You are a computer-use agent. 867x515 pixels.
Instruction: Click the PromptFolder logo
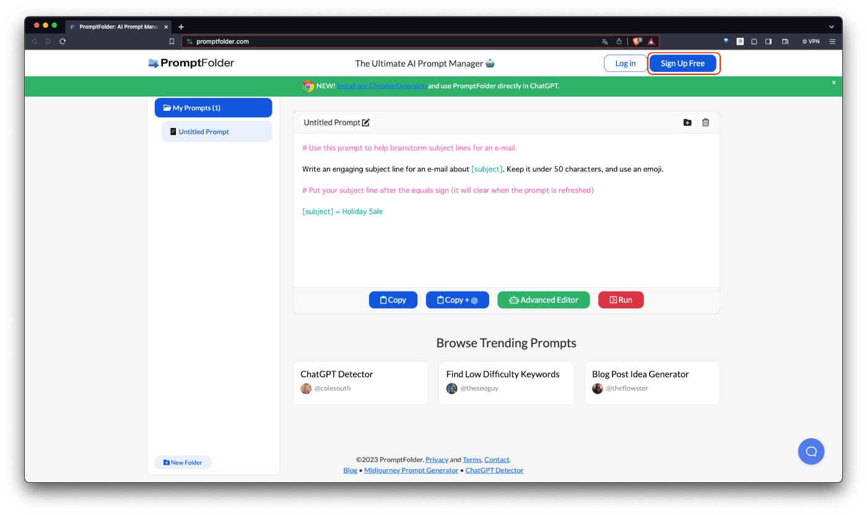(191, 63)
